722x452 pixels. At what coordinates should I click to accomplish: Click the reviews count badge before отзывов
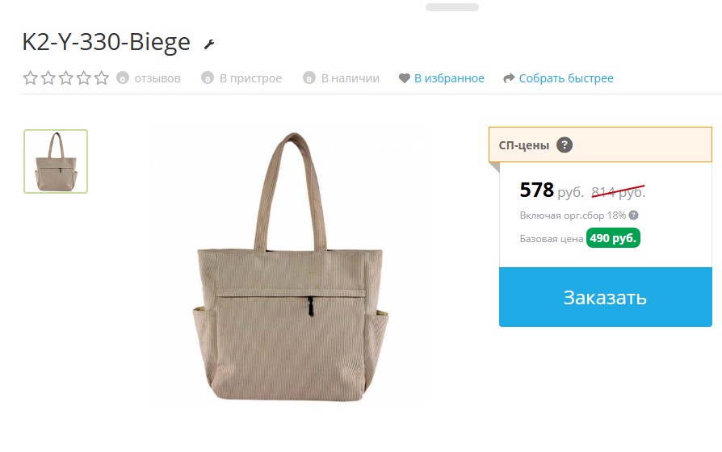[123, 78]
